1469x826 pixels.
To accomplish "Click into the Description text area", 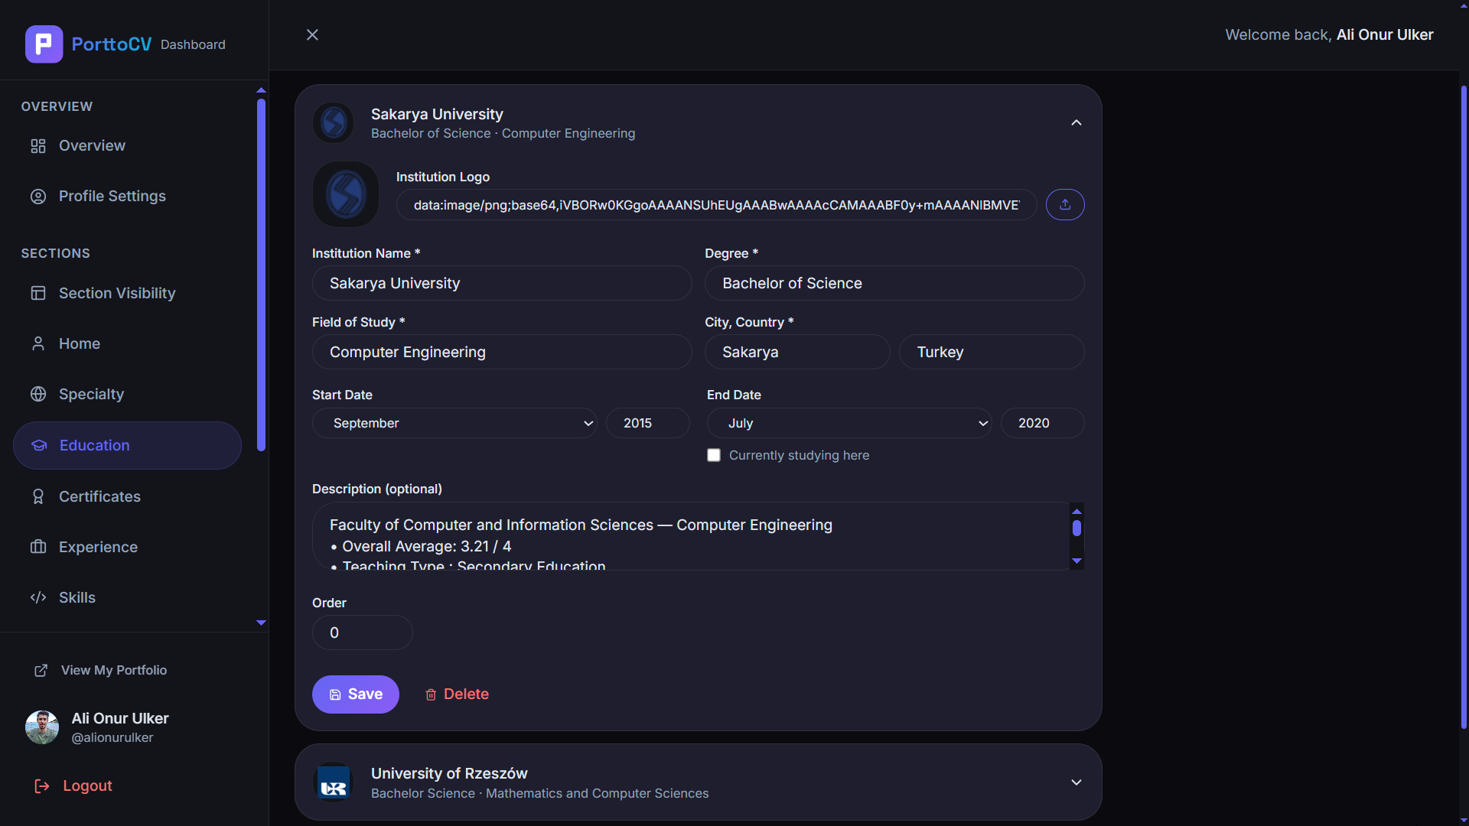I will coord(690,536).
